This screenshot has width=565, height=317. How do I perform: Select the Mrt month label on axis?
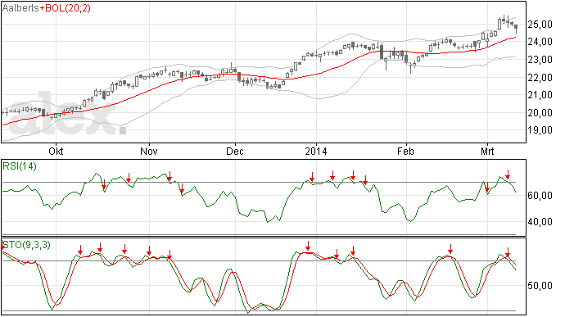[x=487, y=151]
